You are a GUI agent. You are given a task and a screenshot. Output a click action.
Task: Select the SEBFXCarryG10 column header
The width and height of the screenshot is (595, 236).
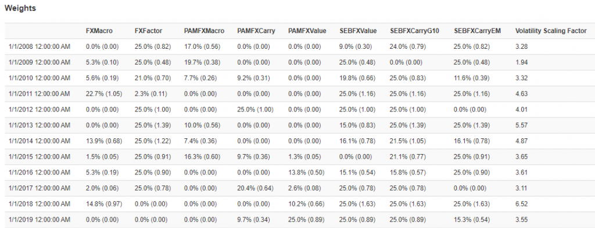415,31
